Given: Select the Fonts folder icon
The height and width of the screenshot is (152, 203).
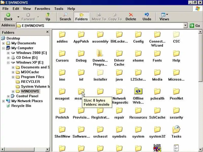Looking at the screenshot, I should pyautogui.click(x=157, y=53).
